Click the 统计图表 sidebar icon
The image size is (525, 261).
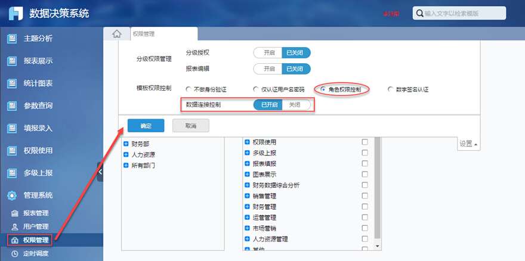click(x=12, y=83)
